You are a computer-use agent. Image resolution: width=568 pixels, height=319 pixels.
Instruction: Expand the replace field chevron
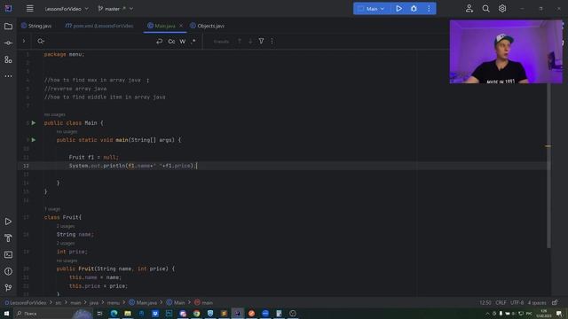click(x=24, y=42)
